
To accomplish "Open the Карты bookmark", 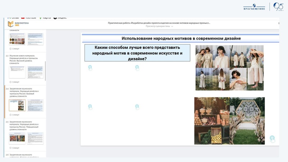I will click(45, 18).
